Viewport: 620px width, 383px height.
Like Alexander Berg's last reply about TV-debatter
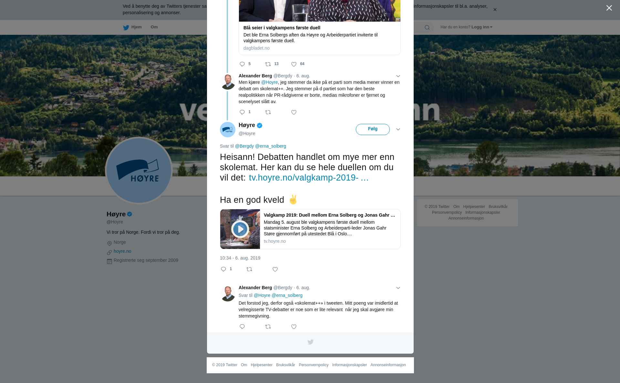coord(294,327)
